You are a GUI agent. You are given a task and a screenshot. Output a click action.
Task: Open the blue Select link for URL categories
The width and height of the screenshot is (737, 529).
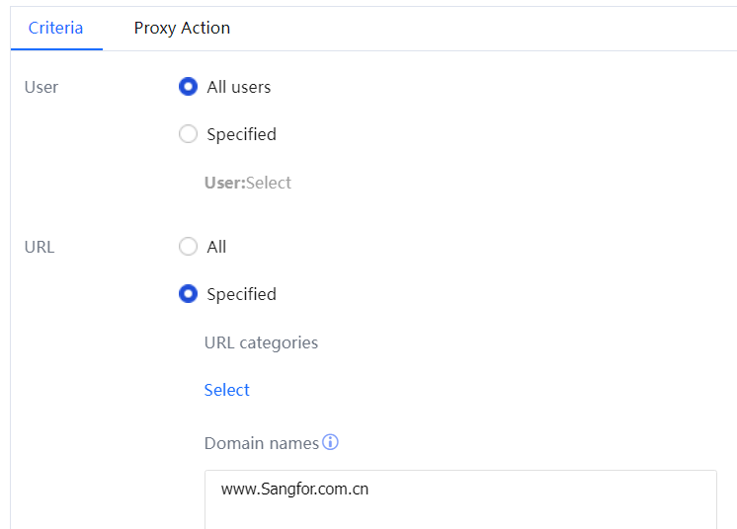coord(226,390)
